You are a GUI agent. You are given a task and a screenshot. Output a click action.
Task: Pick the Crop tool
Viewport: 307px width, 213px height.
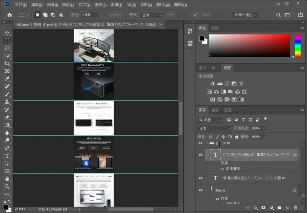point(7,63)
